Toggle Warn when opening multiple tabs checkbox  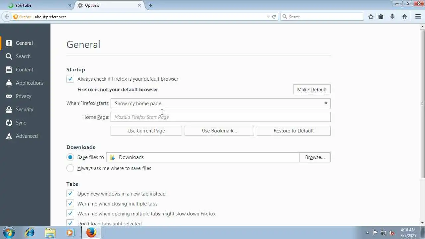coord(70,214)
